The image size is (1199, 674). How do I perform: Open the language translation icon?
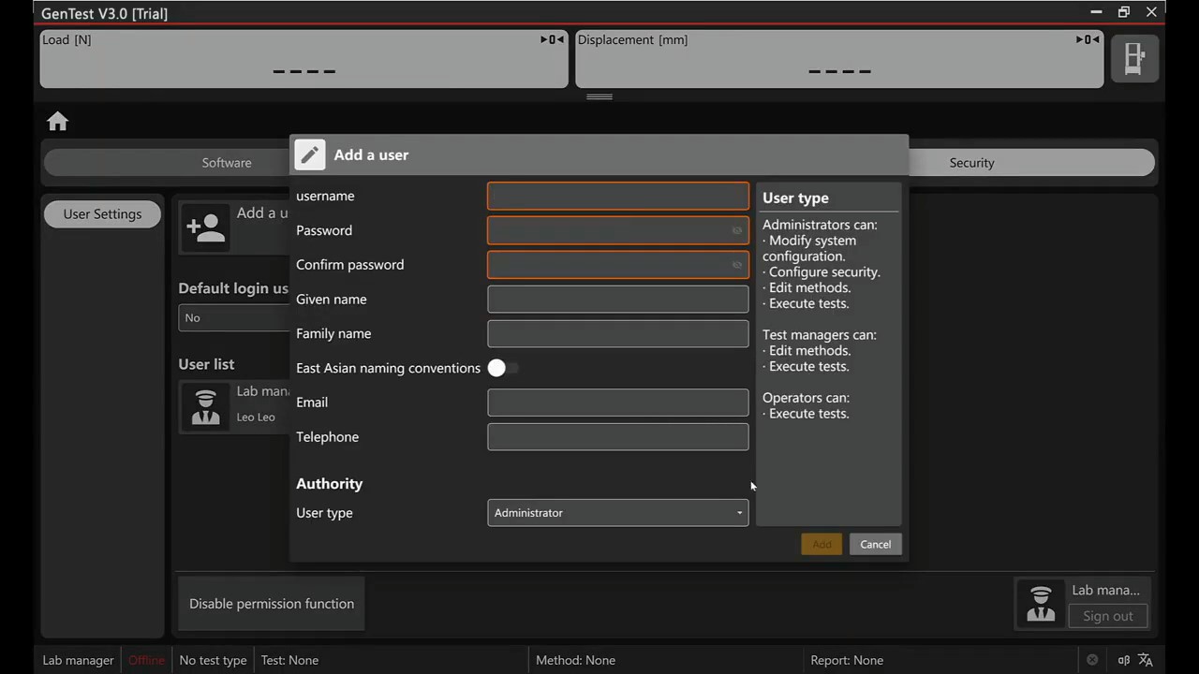1145,660
